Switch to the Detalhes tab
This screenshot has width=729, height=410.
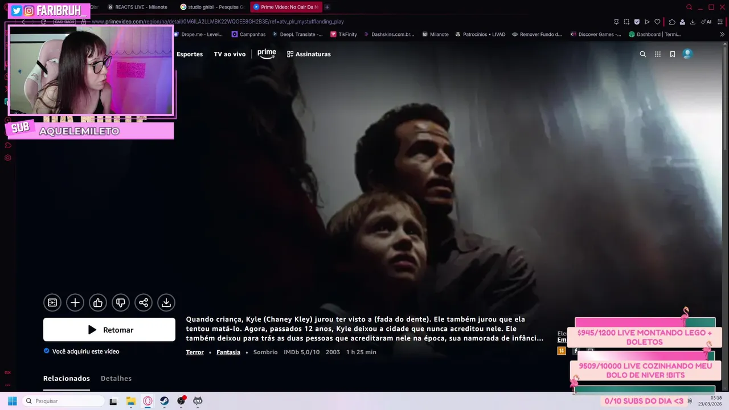[116, 379]
